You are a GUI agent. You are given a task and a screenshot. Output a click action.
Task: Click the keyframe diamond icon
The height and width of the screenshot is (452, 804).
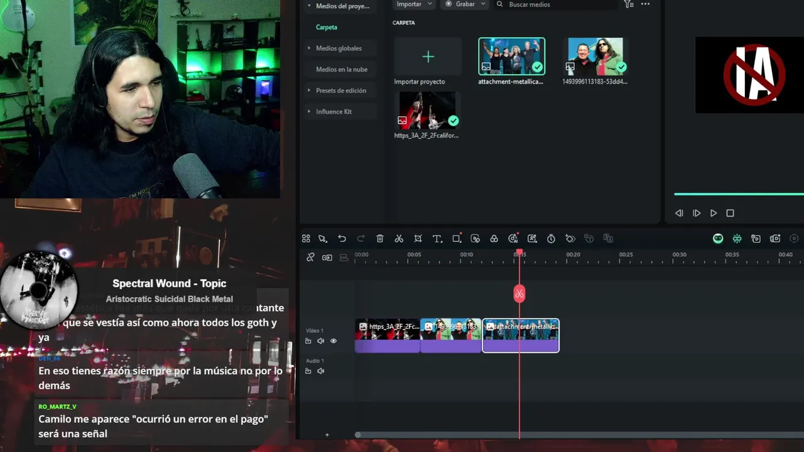(x=570, y=239)
